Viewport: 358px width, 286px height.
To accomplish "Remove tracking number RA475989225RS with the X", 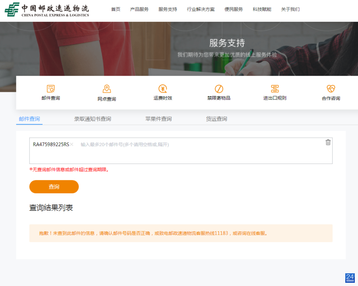I will (x=72, y=144).
